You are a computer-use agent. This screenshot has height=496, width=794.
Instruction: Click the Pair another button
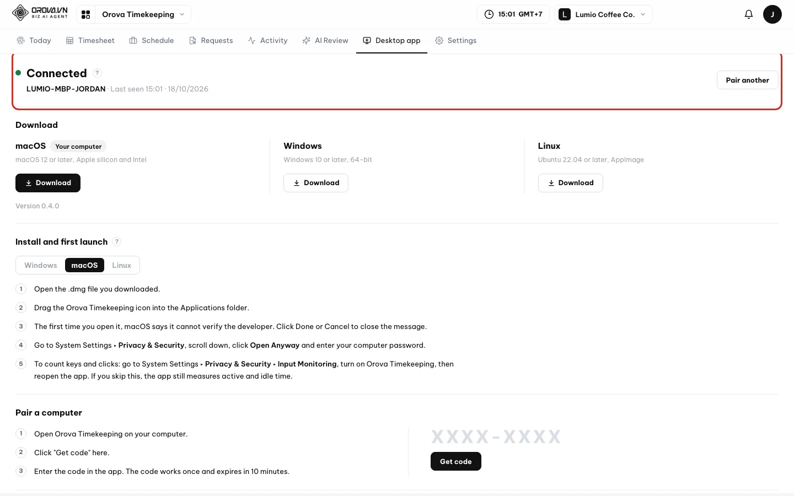click(x=747, y=80)
